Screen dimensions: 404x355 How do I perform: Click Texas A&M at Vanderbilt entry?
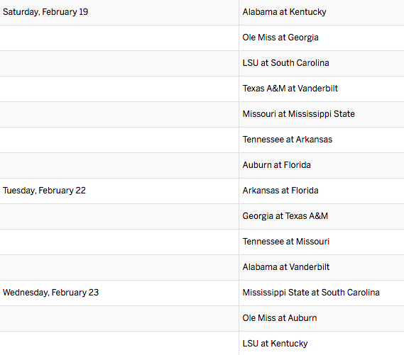click(290, 89)
